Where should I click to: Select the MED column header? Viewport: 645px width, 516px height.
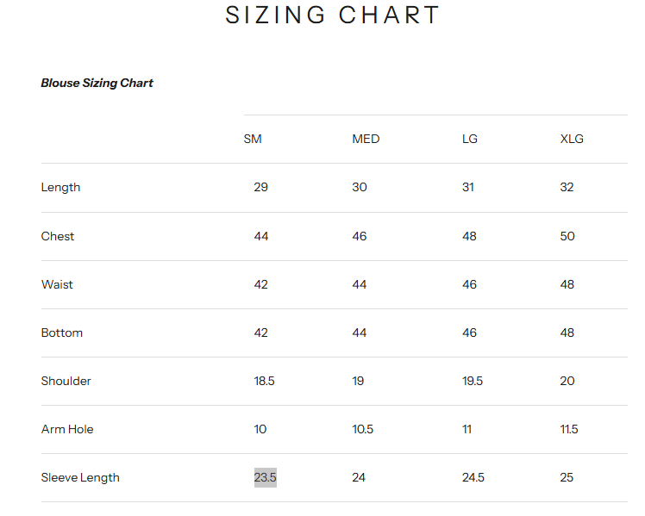pos(366,139)
